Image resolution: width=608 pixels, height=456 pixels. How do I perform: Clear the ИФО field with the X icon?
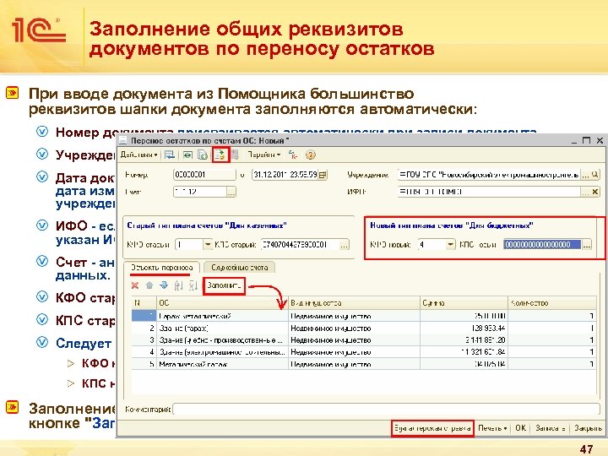point(595,192)
